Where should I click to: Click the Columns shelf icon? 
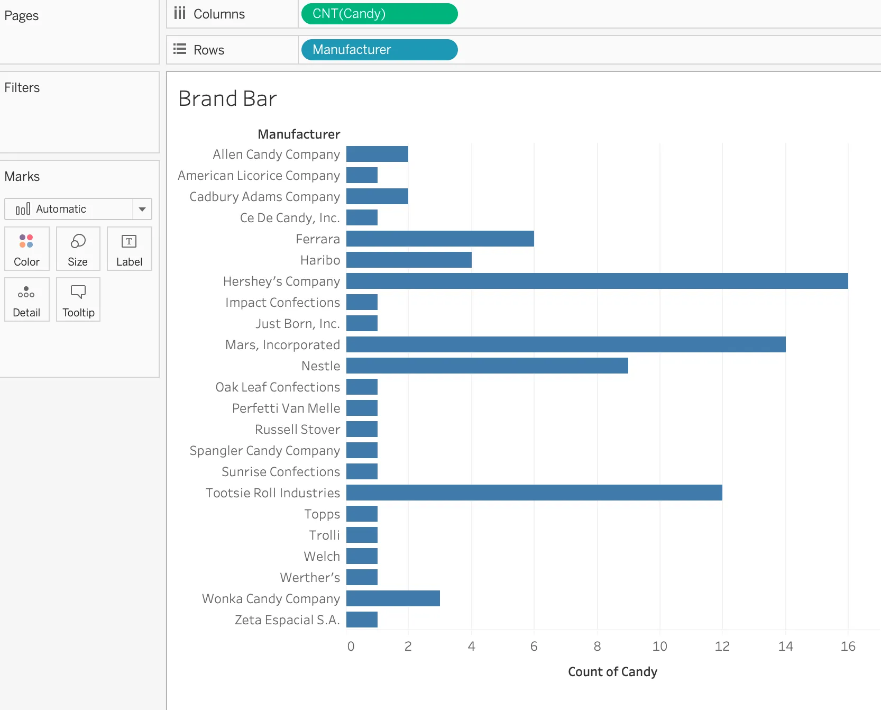180,13
